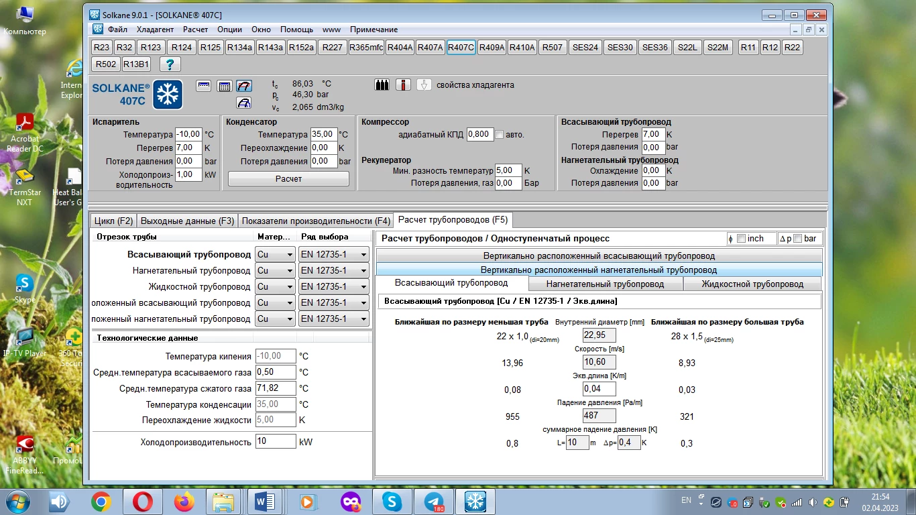Screen dimensions: 916x515
Task: Toggle the bar pressure drop units checkbox
Action: (x=797, y=239)
